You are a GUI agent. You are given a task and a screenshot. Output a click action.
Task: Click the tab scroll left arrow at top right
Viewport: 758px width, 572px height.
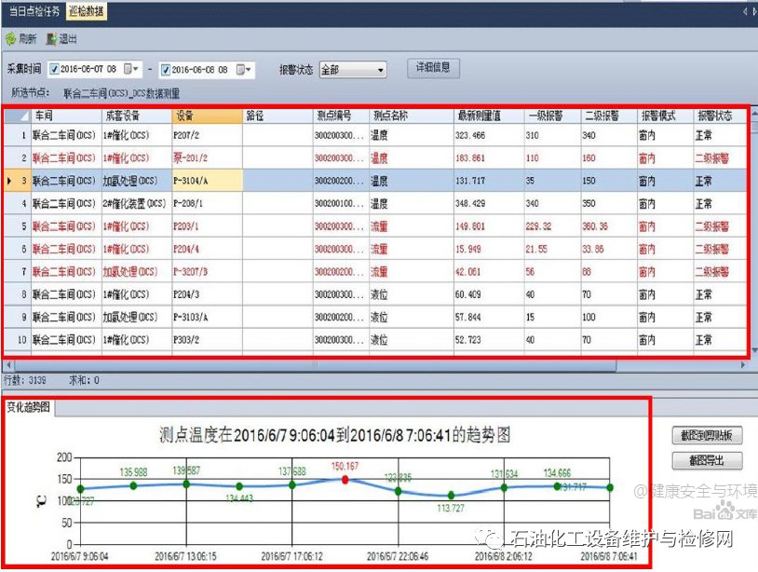point(745,12)
